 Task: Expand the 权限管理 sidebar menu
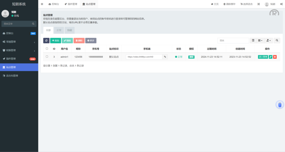click(x=19, y=50)
